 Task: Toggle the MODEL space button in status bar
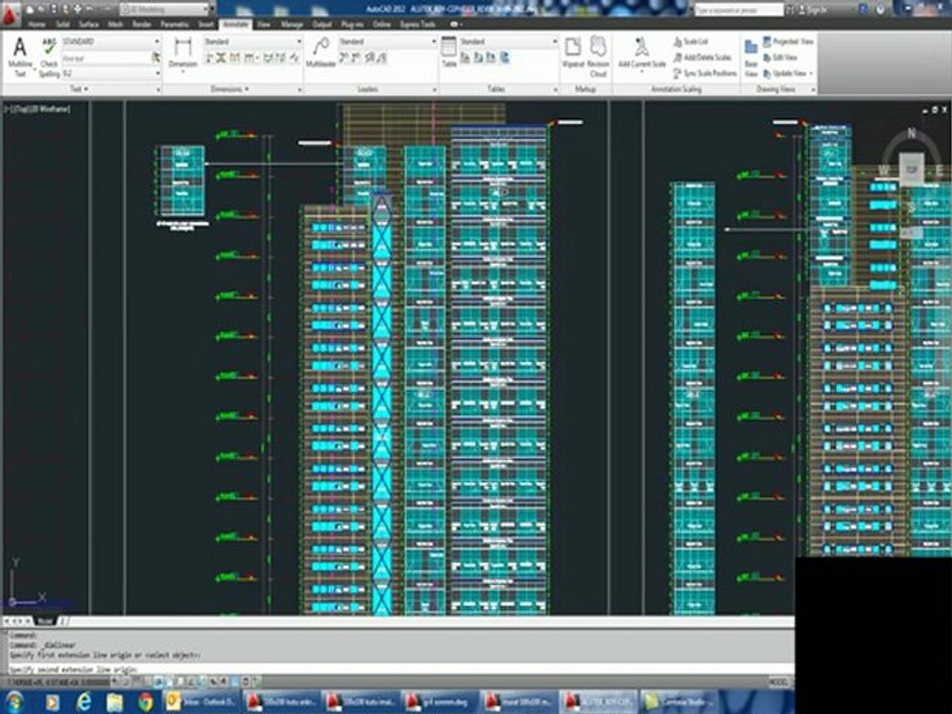(779, 682)
